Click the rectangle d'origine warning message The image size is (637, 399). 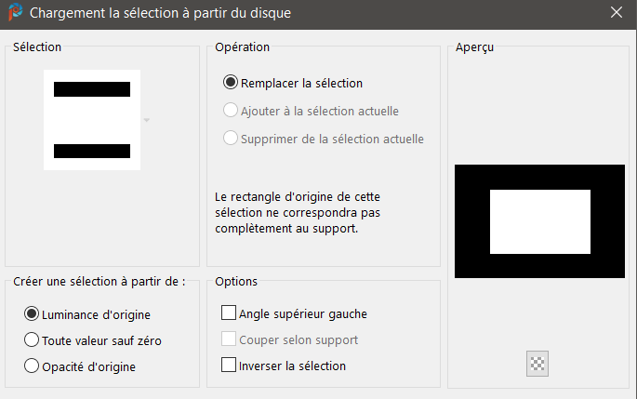pyautogui.click(x=298, y=212)
